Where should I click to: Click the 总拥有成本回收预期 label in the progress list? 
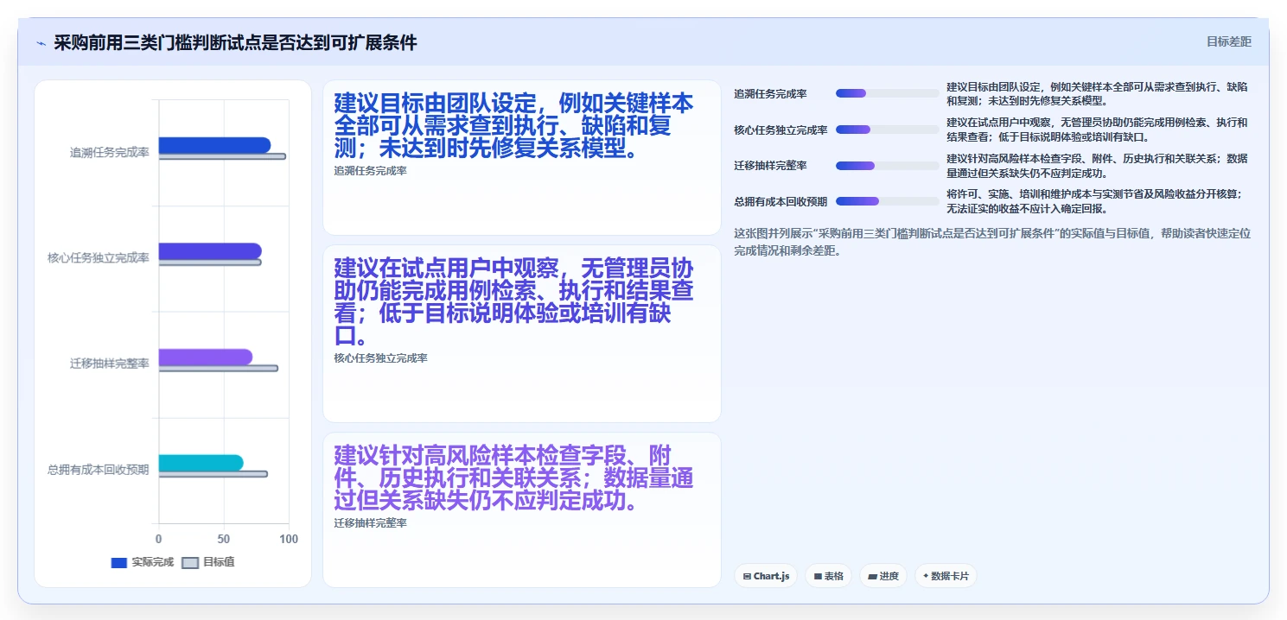coord(780,202)
